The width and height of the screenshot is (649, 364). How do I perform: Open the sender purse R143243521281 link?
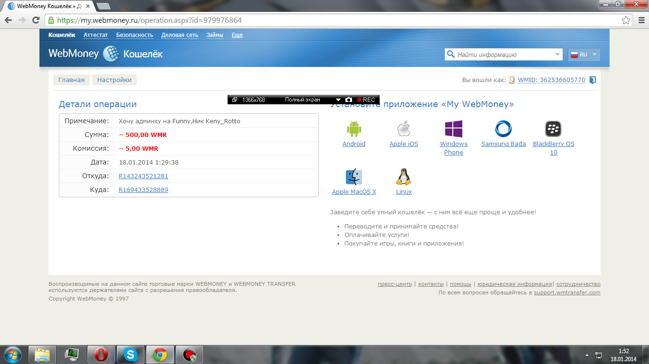click(143, 176)
